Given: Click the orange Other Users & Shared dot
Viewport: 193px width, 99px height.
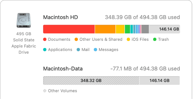Looking at the screenshot, I should click(x=76, y=39).
